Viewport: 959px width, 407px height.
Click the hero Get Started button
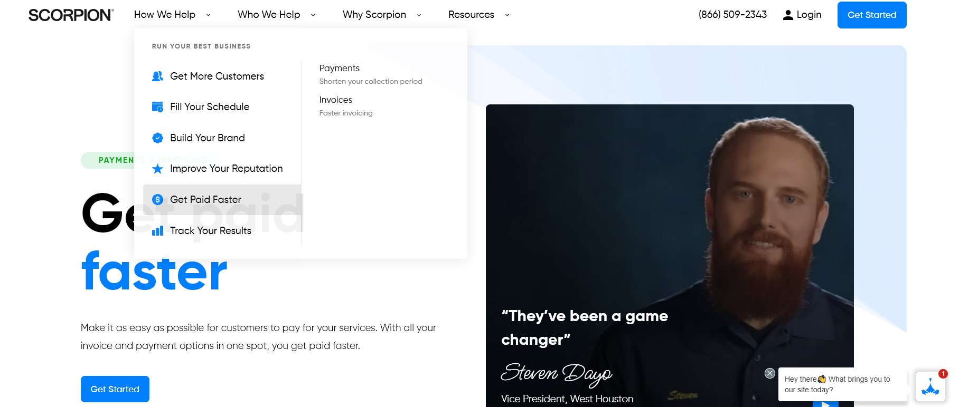115,389
